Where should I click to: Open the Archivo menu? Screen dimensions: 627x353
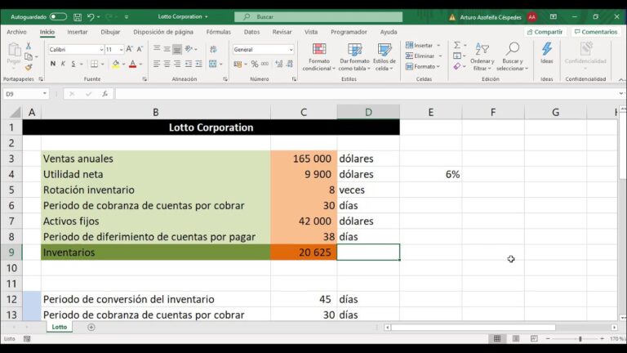[16, 32]
